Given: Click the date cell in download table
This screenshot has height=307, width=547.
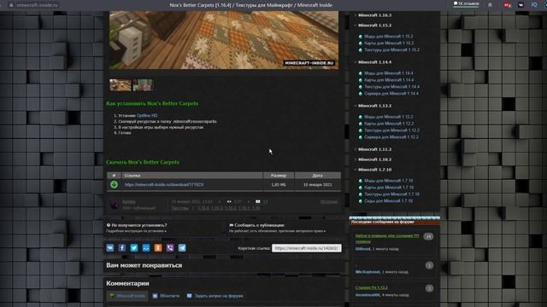Looking at the screenshot, I should pos(317,184).
